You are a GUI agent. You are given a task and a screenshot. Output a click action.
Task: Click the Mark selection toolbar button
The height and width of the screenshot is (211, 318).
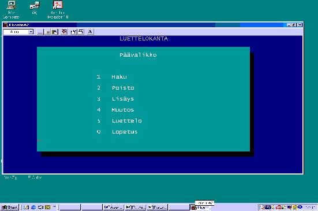pyautogui.click(x=40, y=32)
